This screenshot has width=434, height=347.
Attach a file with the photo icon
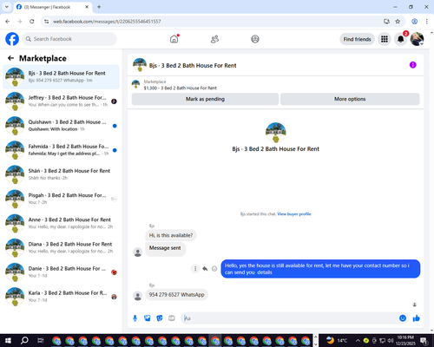[x=148, y=318]
